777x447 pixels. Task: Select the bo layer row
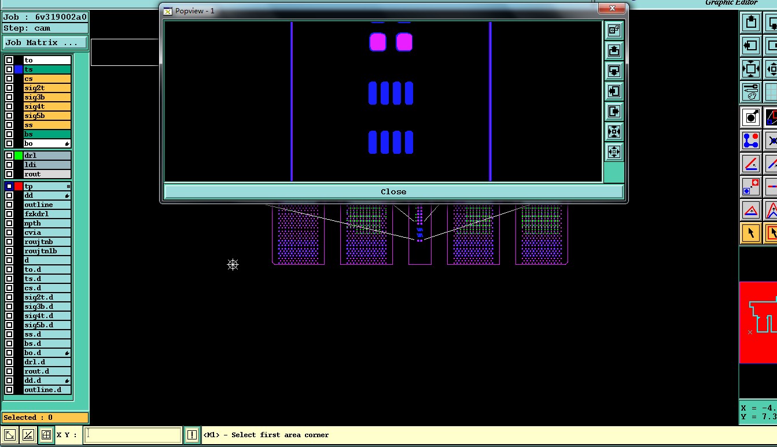[47, 143]
